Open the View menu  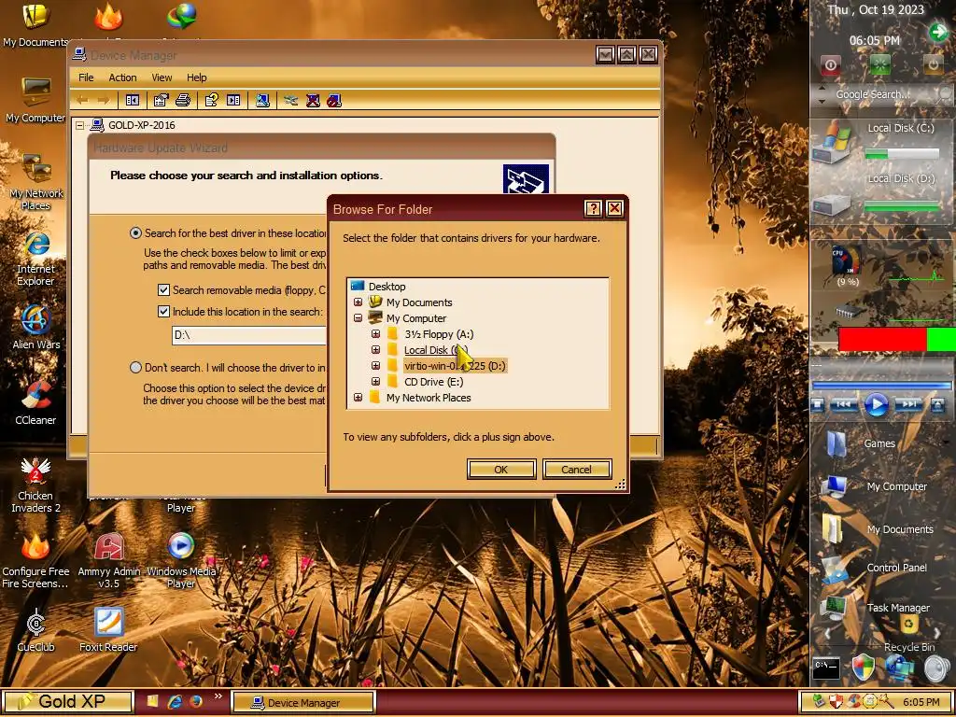pos(162,77)
